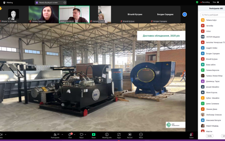Select participant Марія Медвідь
Viewport: 225px width, 141px height.
point(213,126)
